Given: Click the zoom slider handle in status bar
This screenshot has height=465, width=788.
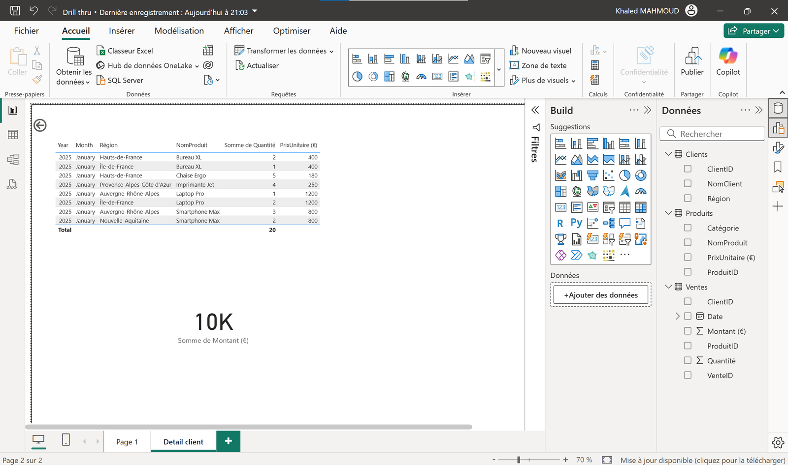Looking at the screenshot, I should coord(519,460).
